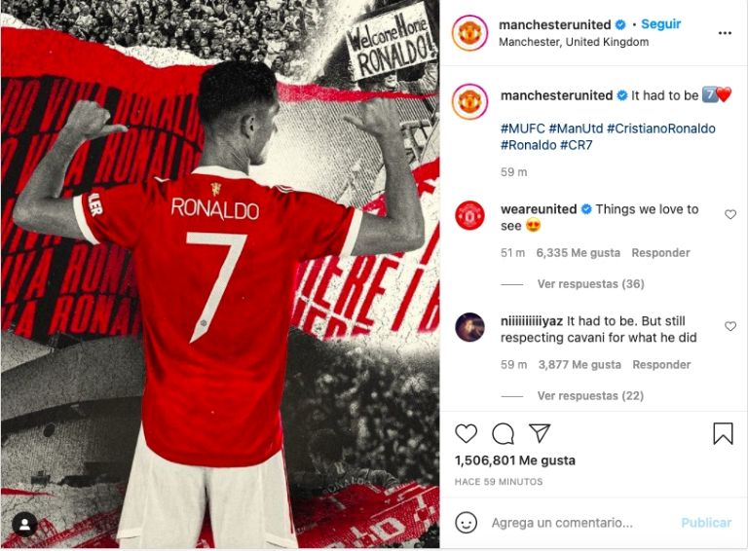The height and width of the screenshot is (551, 748).
Task: Follow account with Seguir
Action: pos(660,24)
